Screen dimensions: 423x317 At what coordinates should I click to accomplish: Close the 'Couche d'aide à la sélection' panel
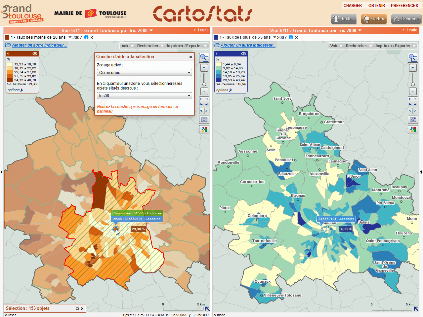coord(190,57)
